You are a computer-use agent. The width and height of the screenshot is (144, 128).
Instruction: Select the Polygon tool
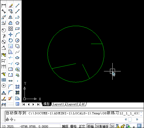(17, 23)
